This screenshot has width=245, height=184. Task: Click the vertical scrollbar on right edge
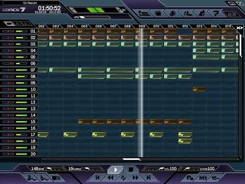[240, 45]
